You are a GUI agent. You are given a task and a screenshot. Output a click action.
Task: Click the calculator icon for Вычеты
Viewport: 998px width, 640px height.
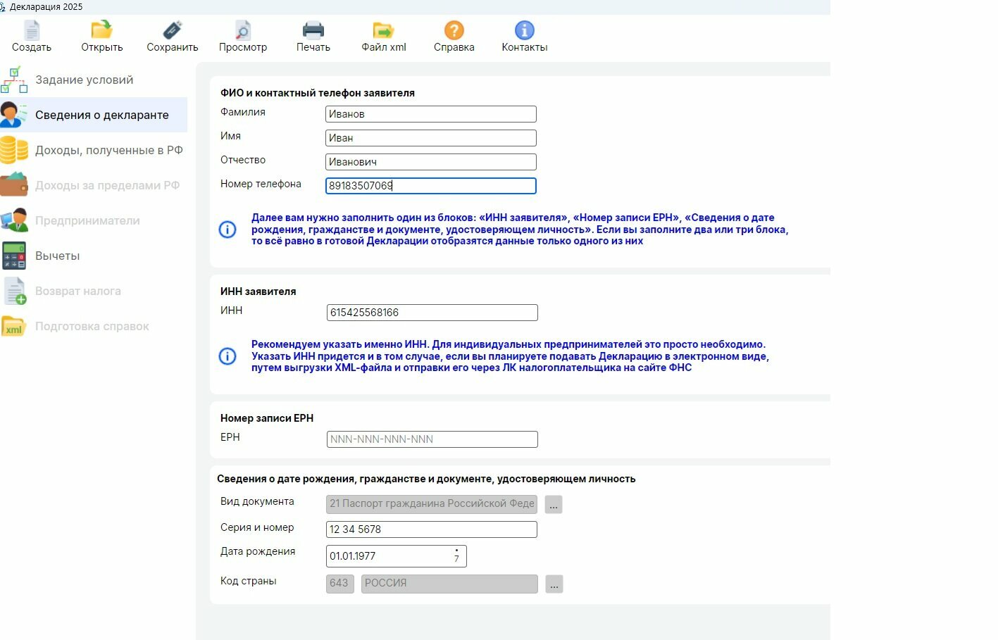(14, 256)
